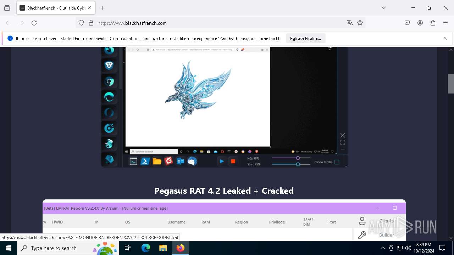Click the red stop button in HVNC image

233,161
